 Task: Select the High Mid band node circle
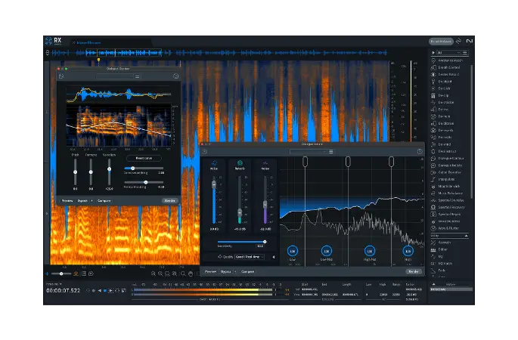point(370,251)
